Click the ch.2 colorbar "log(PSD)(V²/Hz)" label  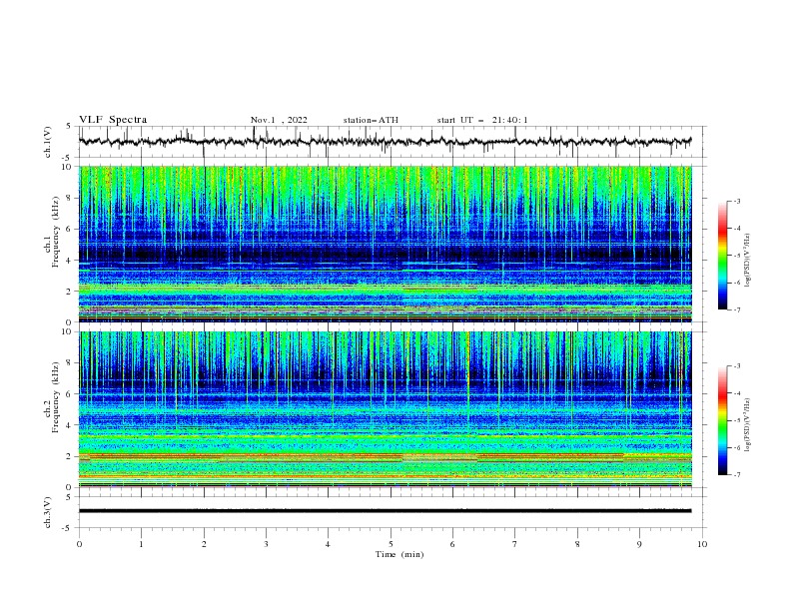point(747,424)
